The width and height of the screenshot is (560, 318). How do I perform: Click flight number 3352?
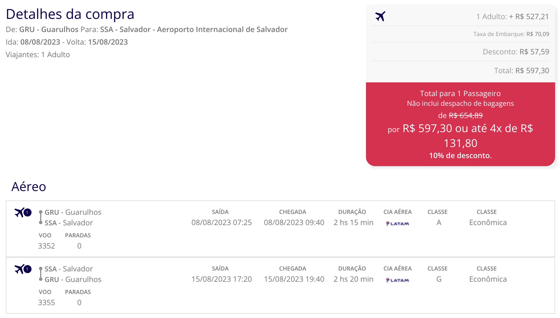click(46, 246)
